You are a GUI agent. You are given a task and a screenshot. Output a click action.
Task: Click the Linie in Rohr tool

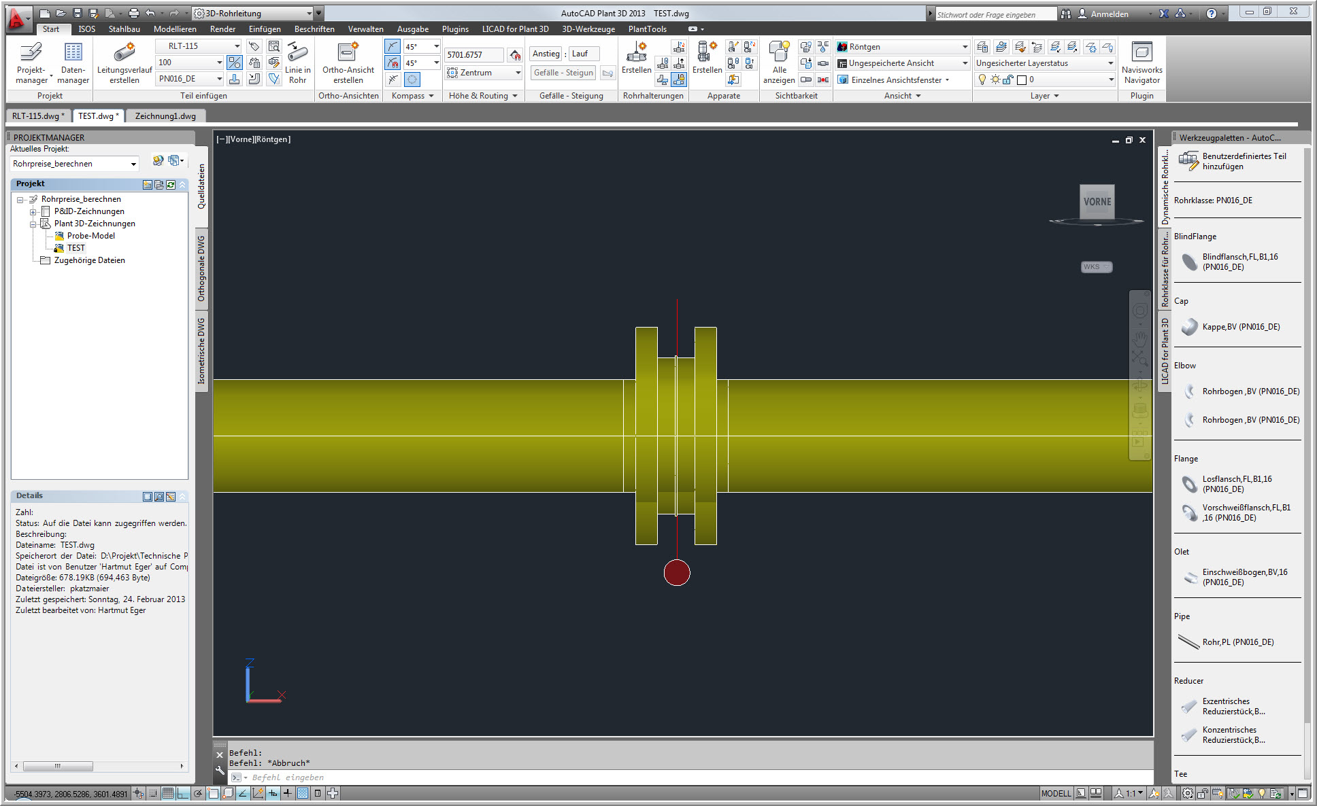point(297,63)
